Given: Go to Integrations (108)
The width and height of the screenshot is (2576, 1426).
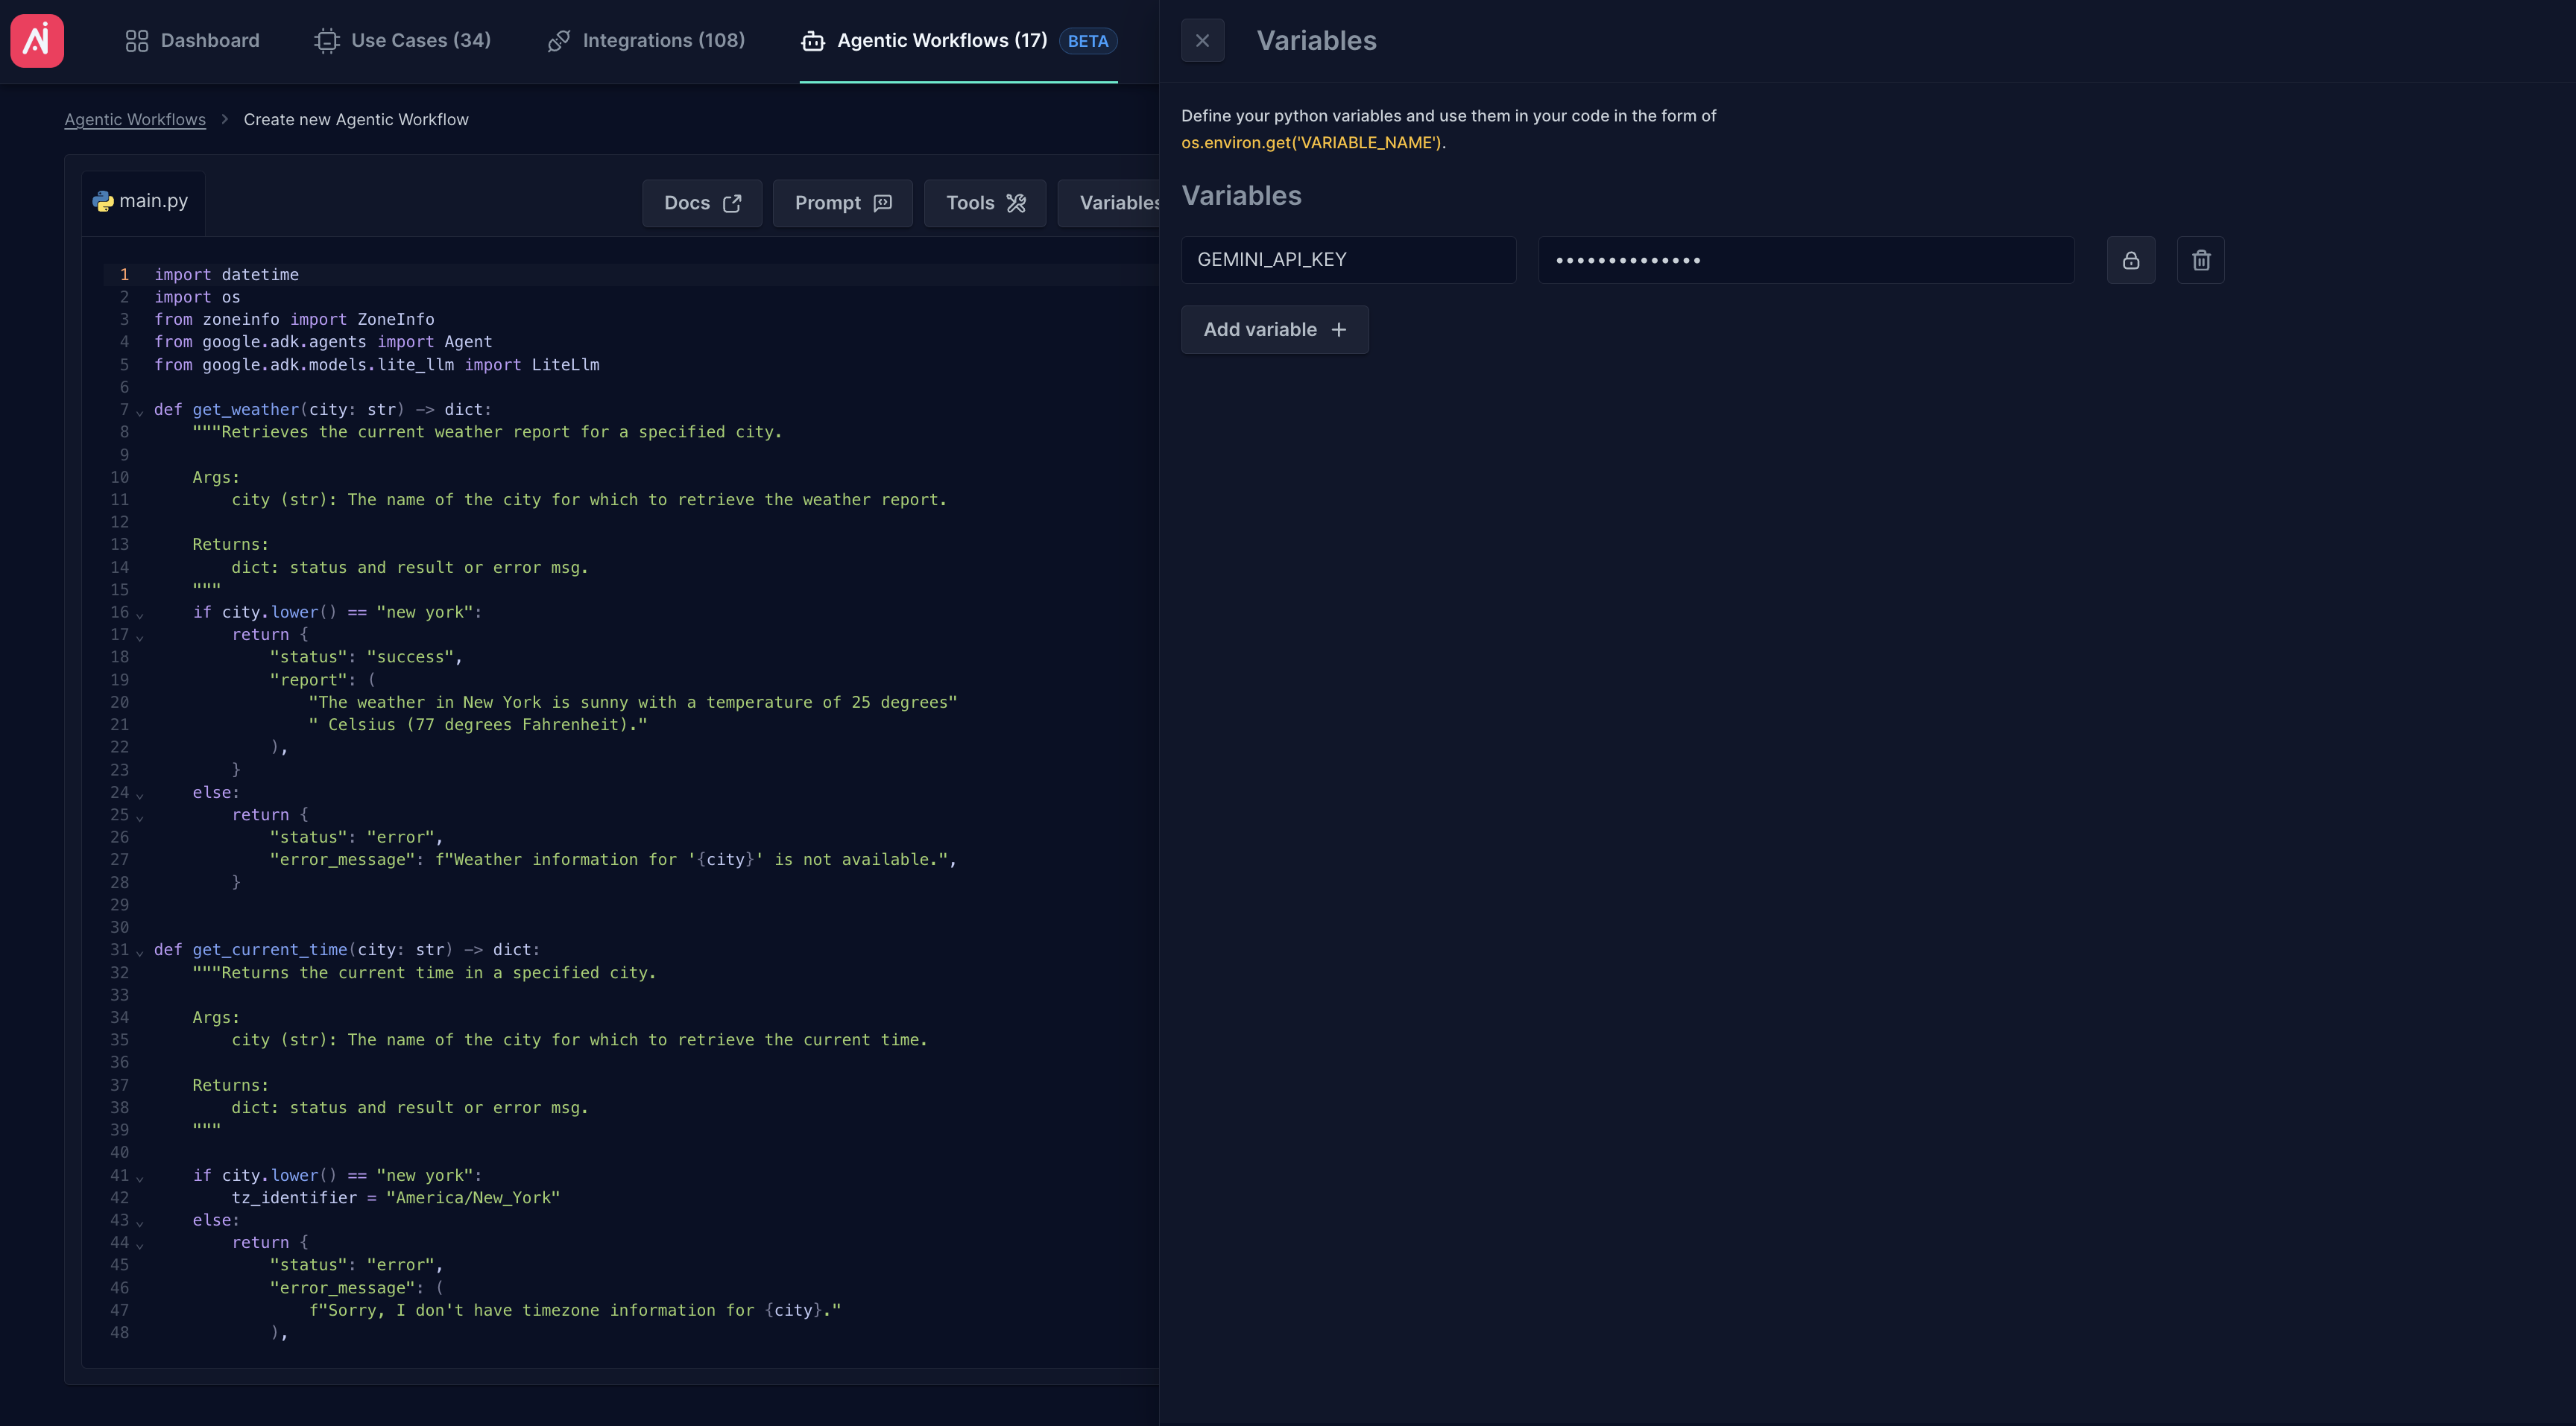Looking at the screenshot, I should point(646,40).
